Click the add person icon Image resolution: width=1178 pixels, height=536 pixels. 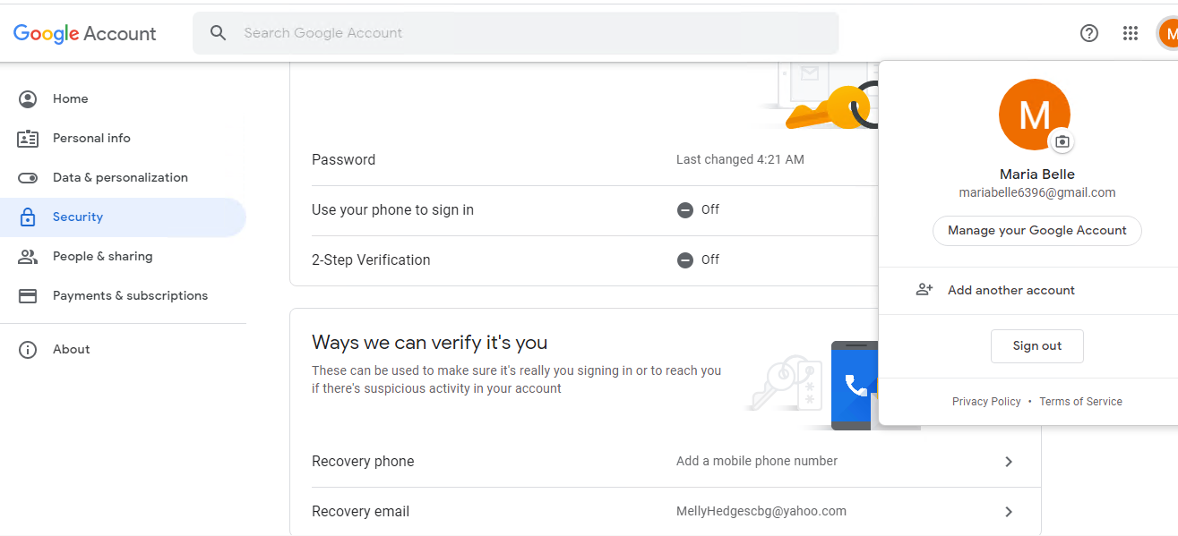[924, 290]
